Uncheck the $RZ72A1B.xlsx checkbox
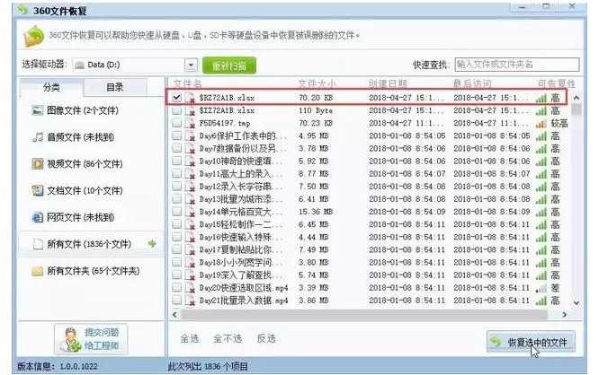 pyautogui.click(x=176, y=98)
